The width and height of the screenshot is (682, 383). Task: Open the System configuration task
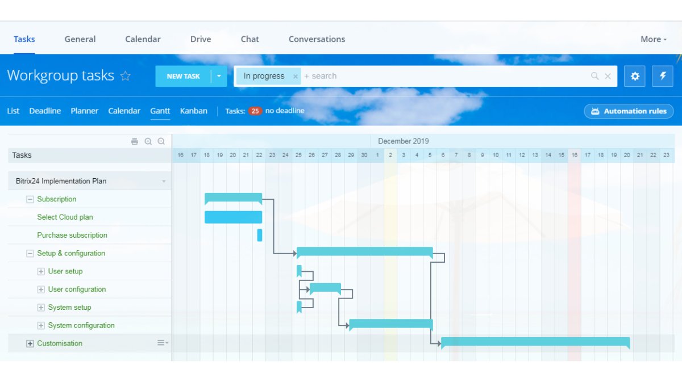pos(81,326)
